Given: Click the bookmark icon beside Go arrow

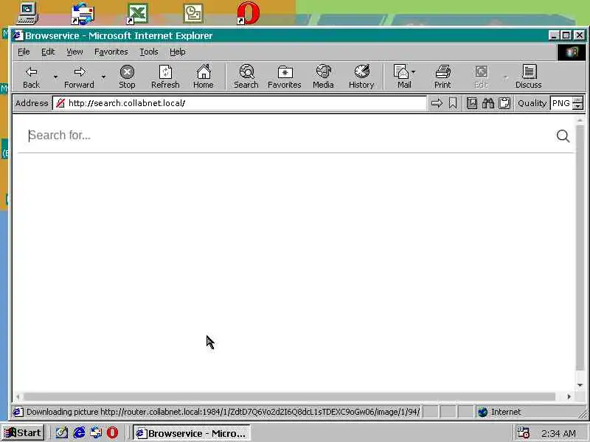Looking at the screenshot, I should (x=453, y=103).
